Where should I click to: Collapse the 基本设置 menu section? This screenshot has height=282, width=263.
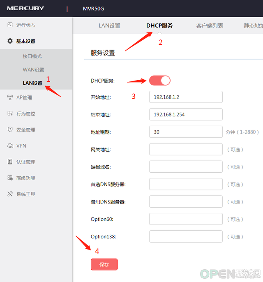26,41
